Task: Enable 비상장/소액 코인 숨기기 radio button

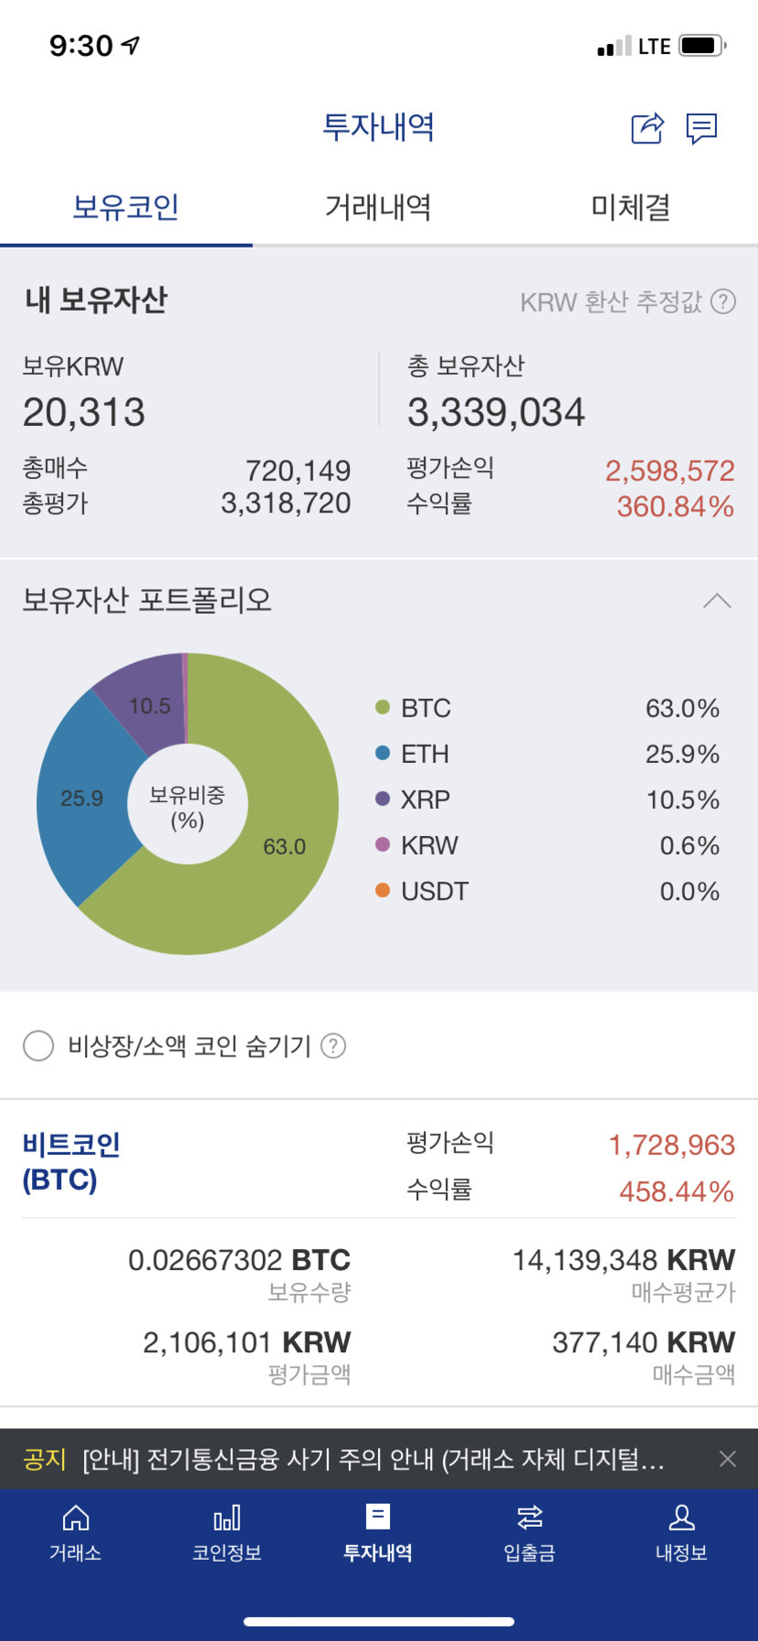Action: [38, 1045]
